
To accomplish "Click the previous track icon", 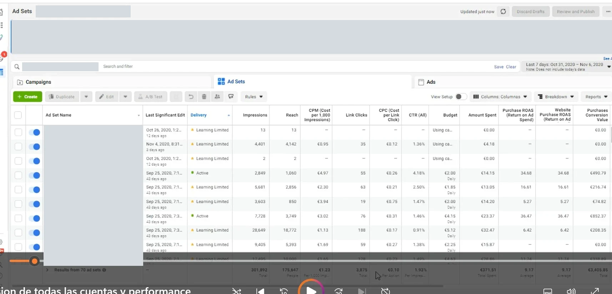I will [260, 291].
